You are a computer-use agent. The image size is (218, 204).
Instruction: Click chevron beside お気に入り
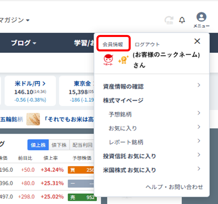pos(199,127)
